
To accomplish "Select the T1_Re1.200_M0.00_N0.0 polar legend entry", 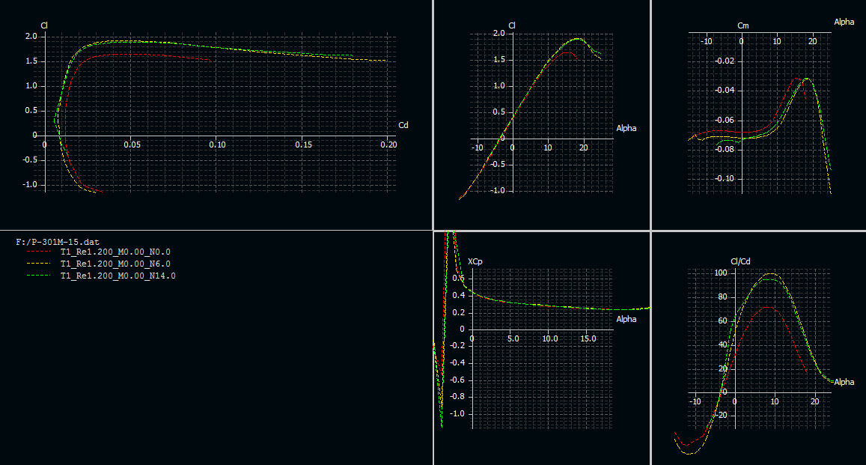I will 115,253.
